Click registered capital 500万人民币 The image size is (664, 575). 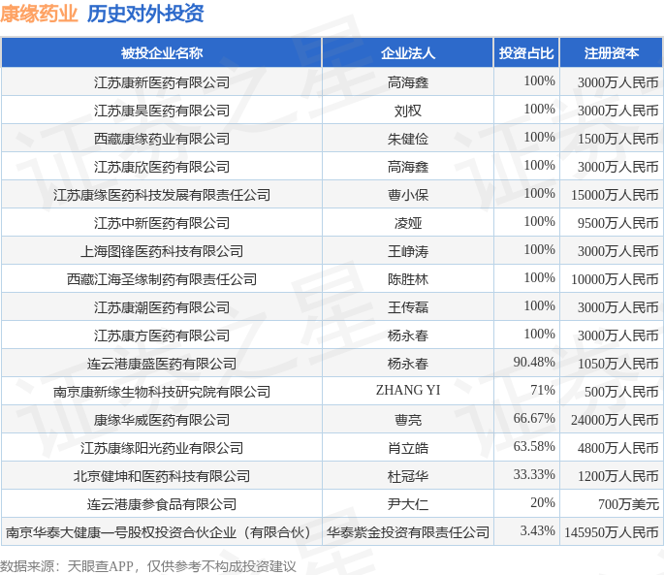click(621, 392)
